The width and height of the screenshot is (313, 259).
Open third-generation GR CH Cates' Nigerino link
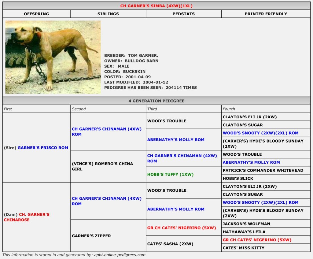coord(182,228)
